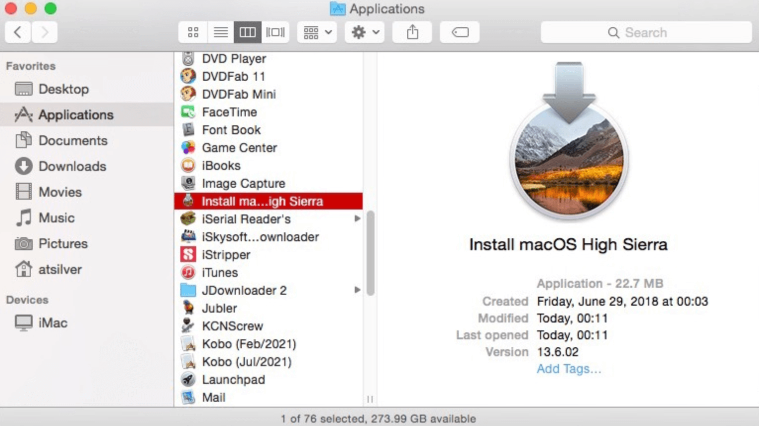Select iTunes in the applications list
759x426 pixels.
[219, 272]
